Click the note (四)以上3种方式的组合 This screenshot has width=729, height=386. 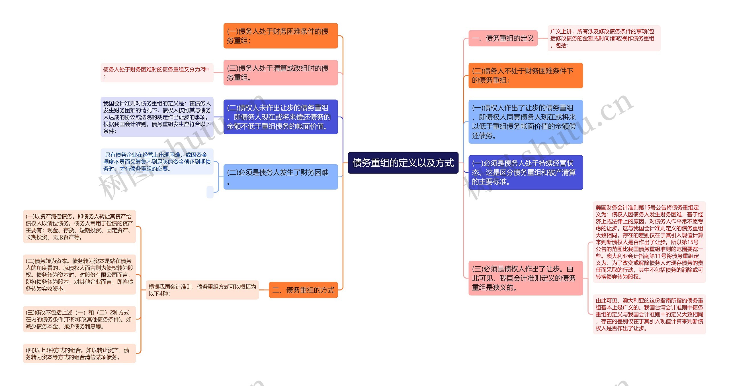click(79, 354)
